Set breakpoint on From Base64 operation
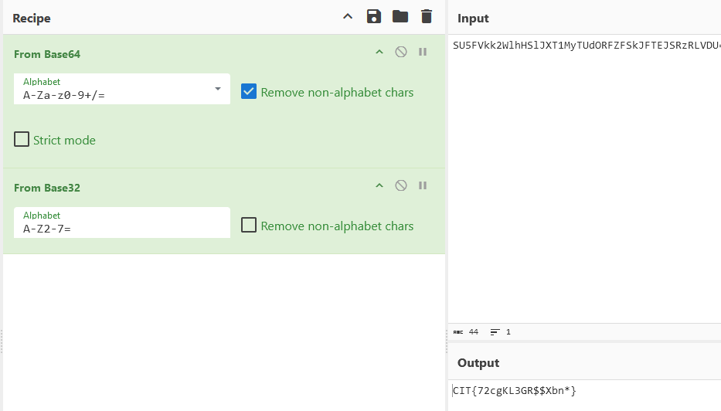Image resolution: width=721 pixels, height=411 pixels. (423, 52)
